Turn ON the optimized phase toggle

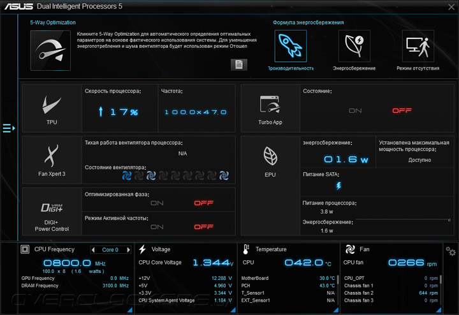click(x=157, y=203)
